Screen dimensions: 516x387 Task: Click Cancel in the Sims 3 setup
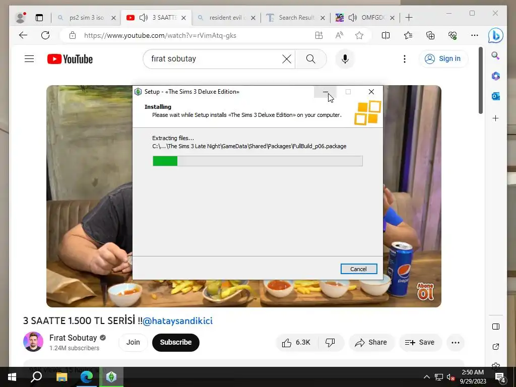(359, 269)
